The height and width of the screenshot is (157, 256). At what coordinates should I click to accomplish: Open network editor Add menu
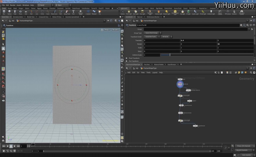129,72
